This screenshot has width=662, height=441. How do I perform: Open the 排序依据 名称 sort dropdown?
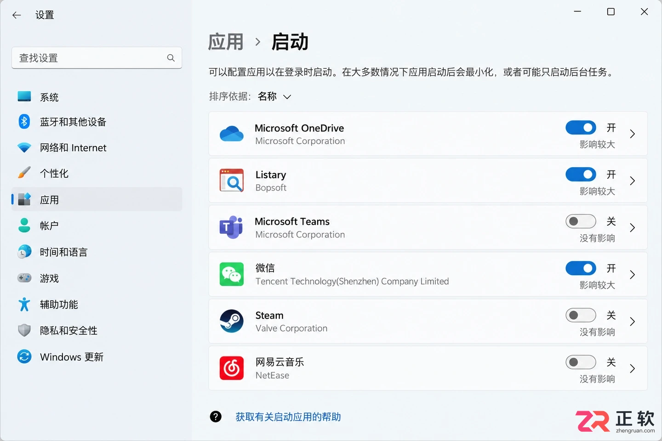[274, 96]
